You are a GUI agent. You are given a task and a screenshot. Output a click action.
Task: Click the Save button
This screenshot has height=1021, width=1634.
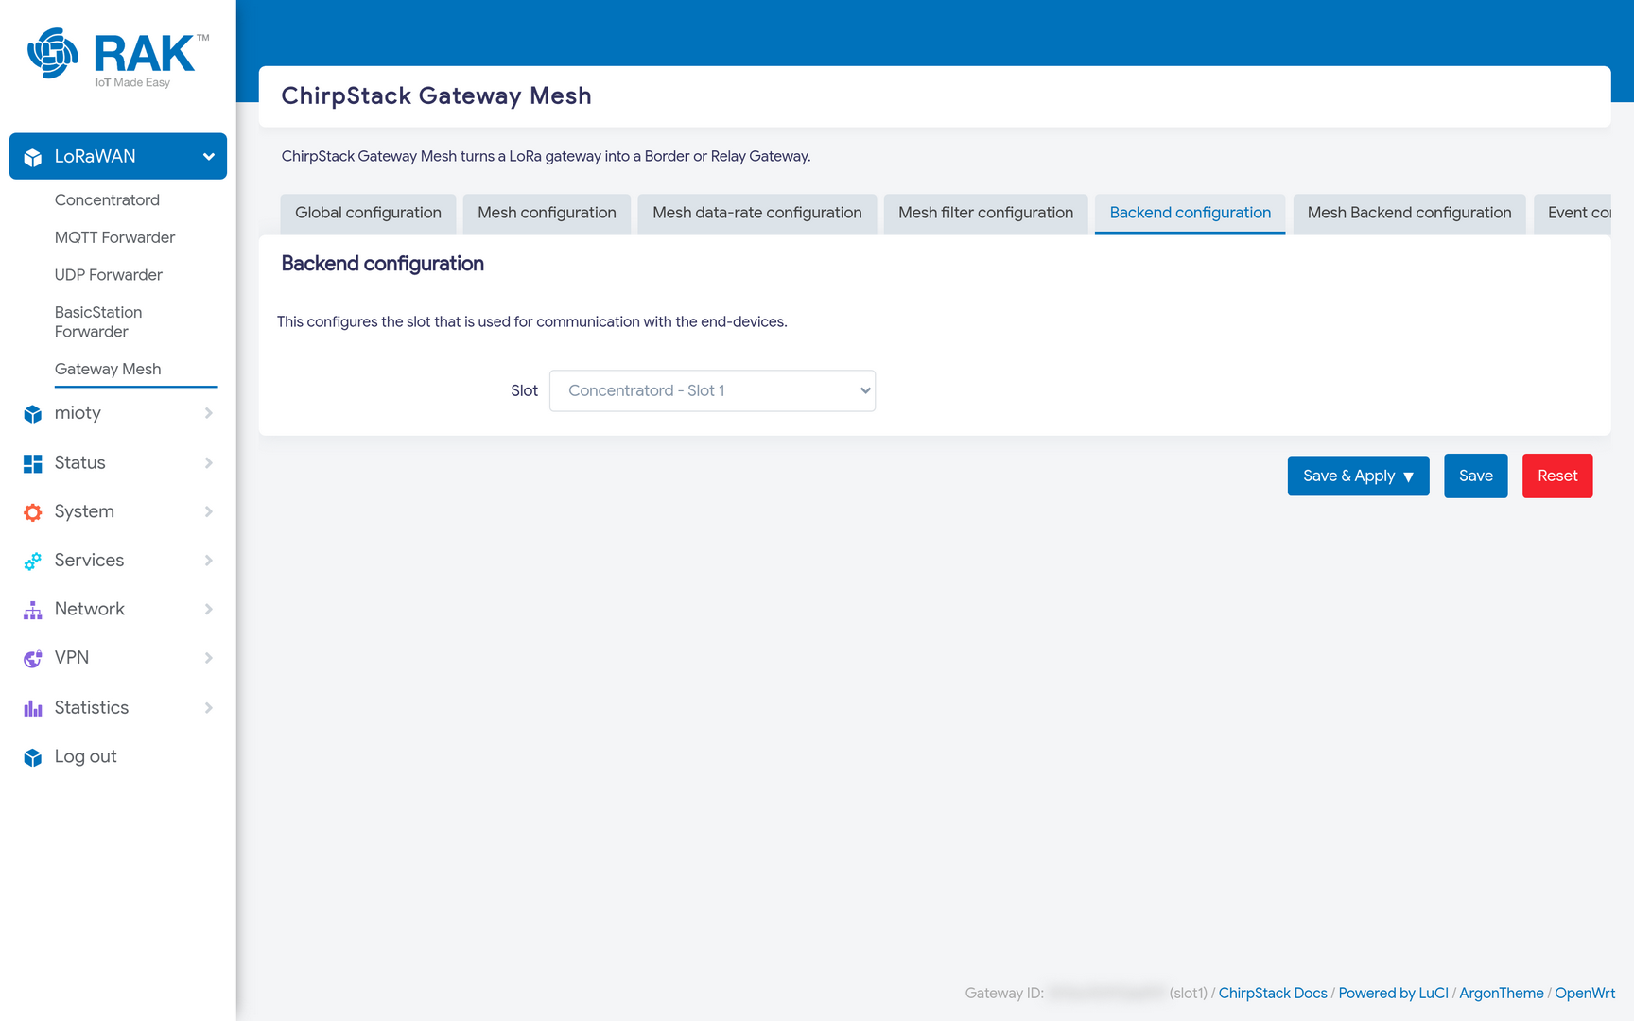[1476, 476]
